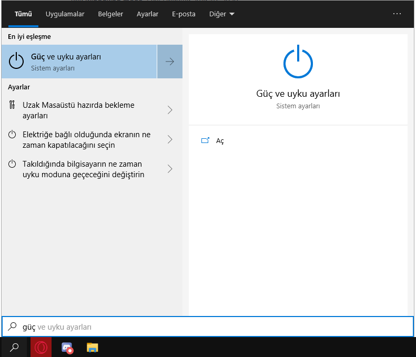Open the three-dot options menu
Image resolution: width=416 pixels, height=357 pixels.
[x=397, y=14]
